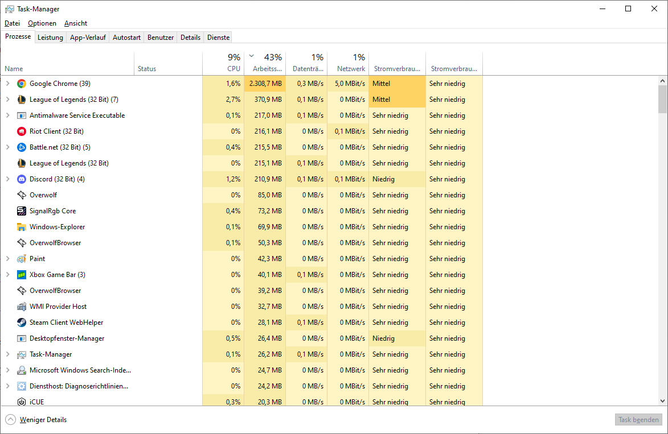This screenshot has width=668, height=434.
Task: Click the scrollbar up arrow
Action: click(x=662, y=80)
